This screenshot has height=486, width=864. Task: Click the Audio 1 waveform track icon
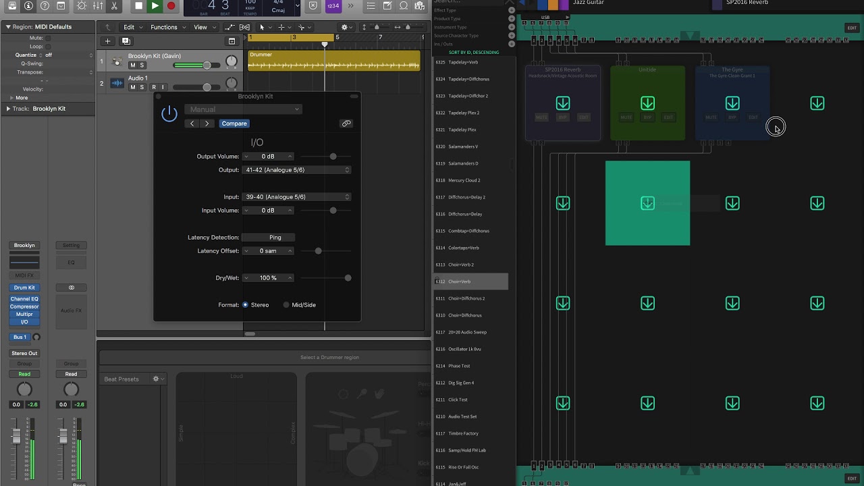tap(117, 83)
